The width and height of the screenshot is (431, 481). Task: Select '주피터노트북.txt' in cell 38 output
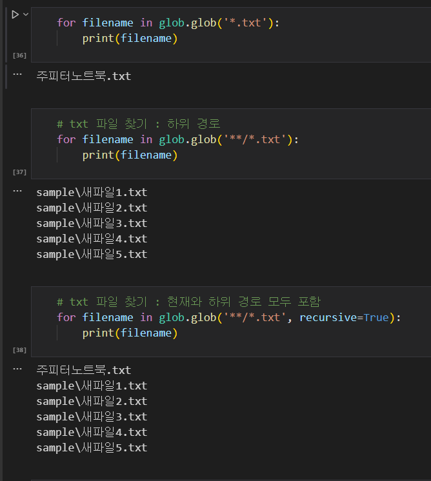click(84, 370)
